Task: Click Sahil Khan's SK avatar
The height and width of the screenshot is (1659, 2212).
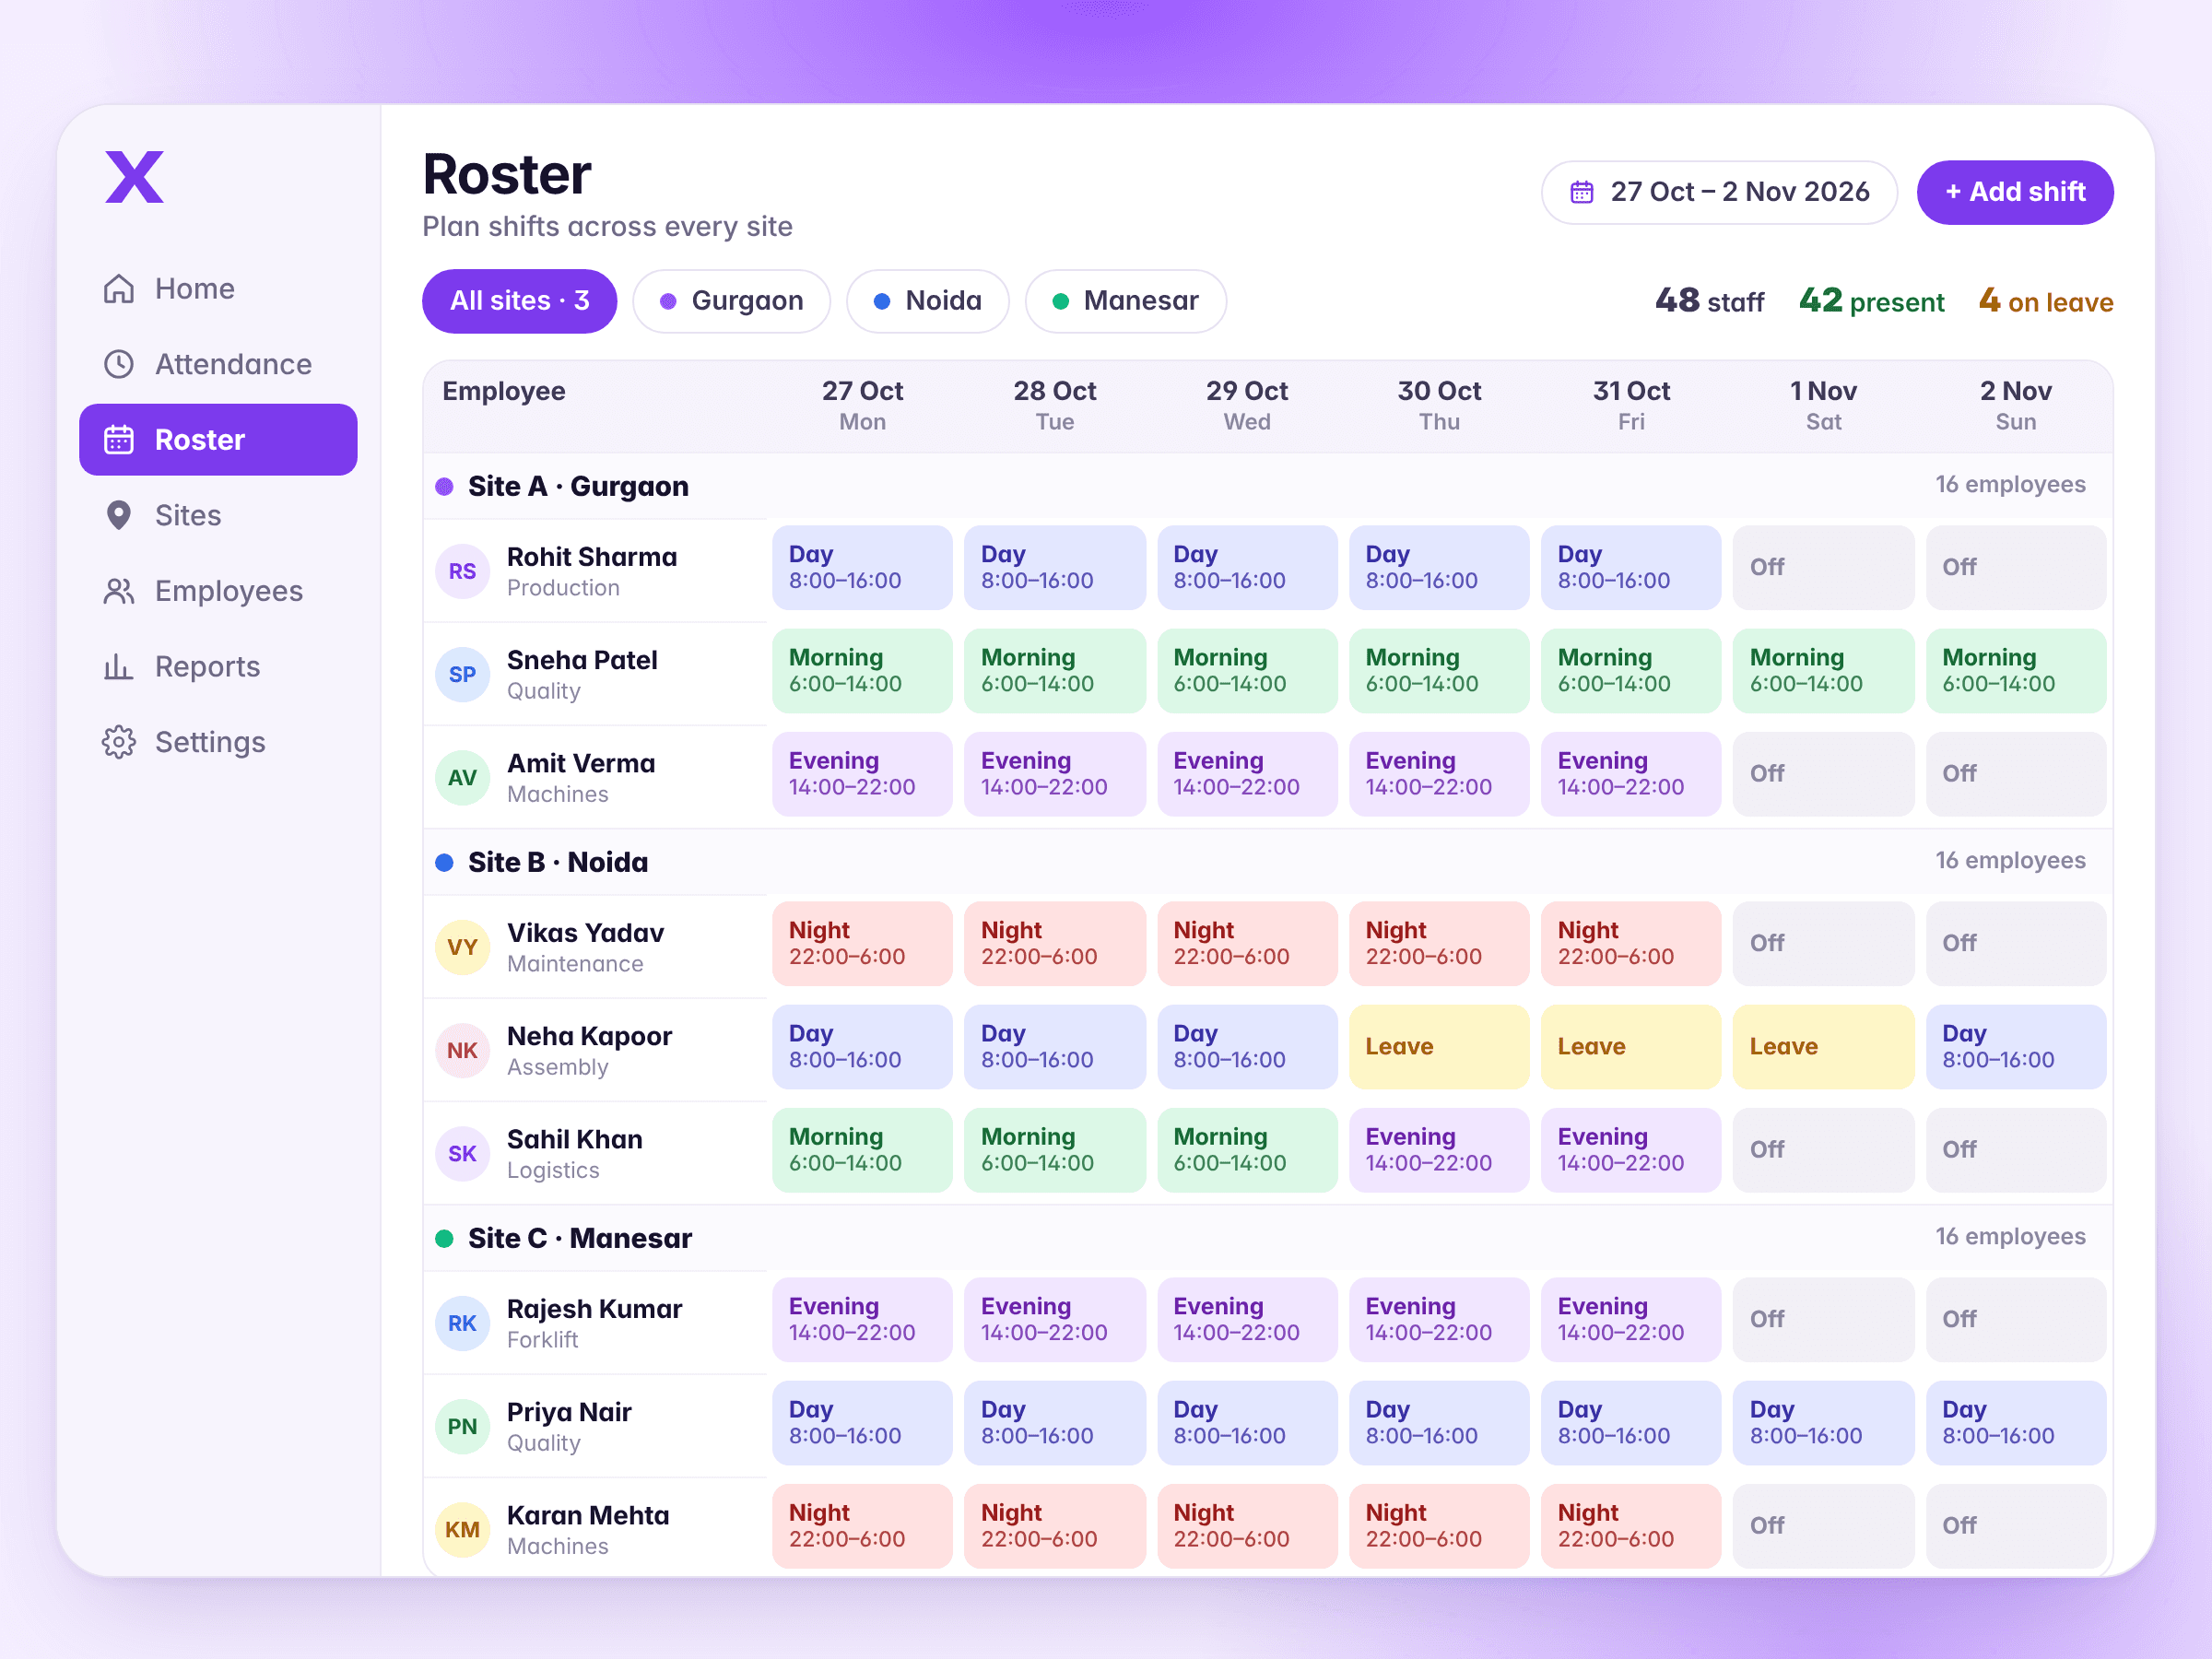Action: pos(462,1153)
